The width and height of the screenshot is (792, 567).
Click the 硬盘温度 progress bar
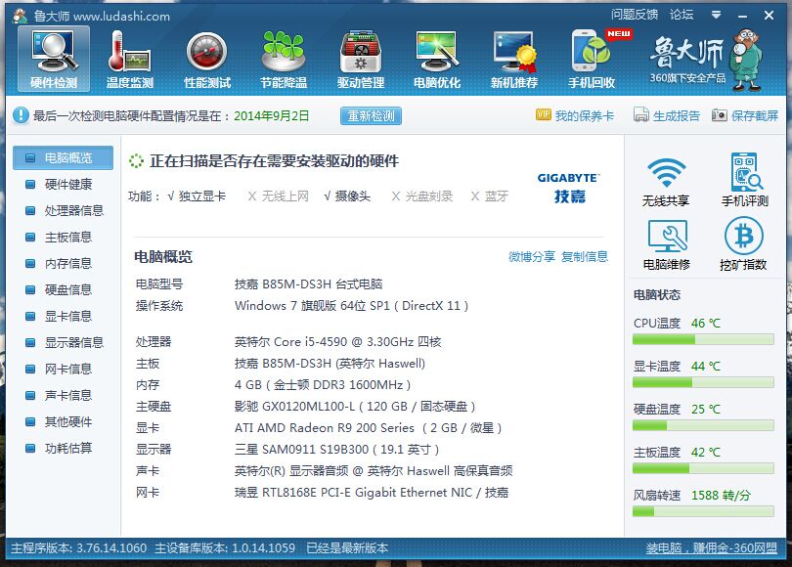pyautogui.click(x=703, y=425)
